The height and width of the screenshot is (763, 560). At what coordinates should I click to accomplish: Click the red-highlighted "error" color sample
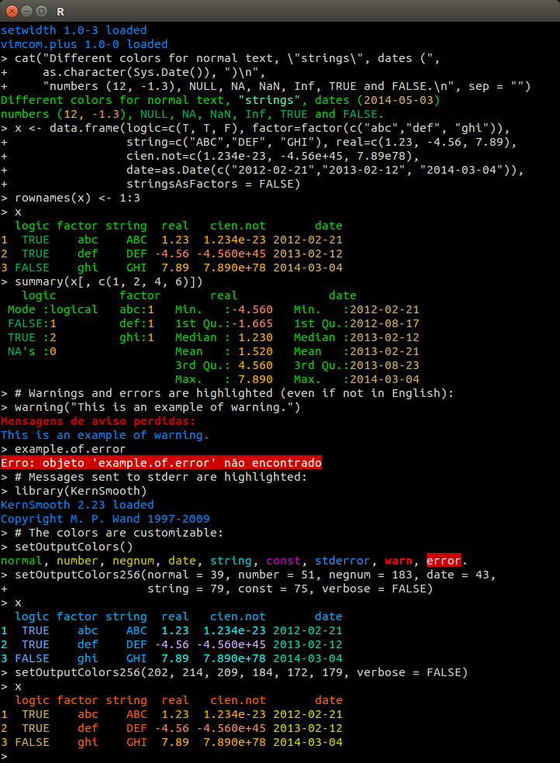[x=444, y=561]
